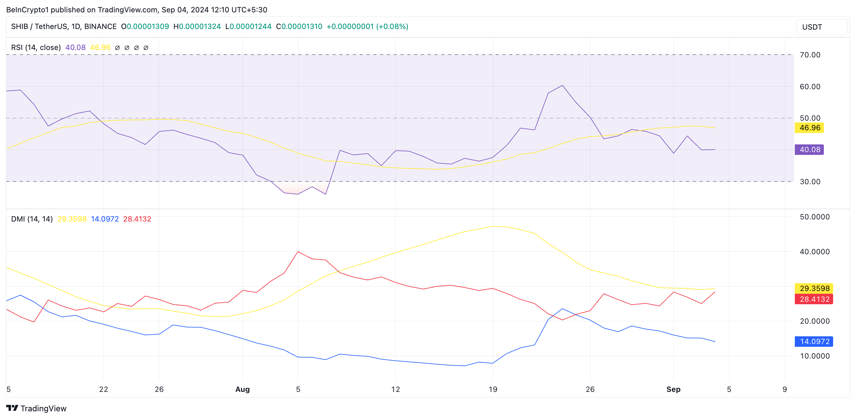
Task: Click the purple 40.08 RSI legend value
Action: point(75,48)
